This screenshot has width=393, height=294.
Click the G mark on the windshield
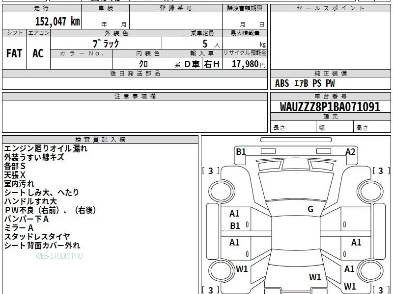[x=310, y=209]
